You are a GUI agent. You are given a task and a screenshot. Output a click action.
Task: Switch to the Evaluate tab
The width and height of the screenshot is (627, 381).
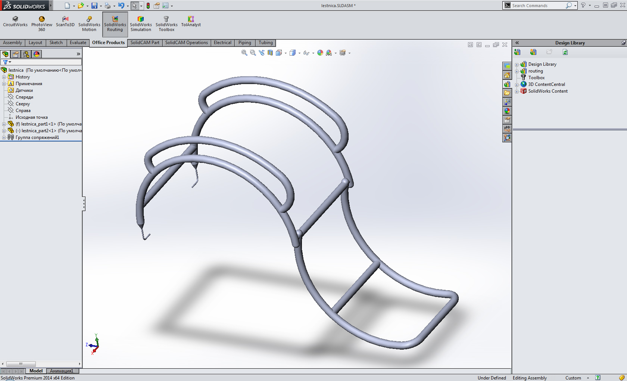78,43
